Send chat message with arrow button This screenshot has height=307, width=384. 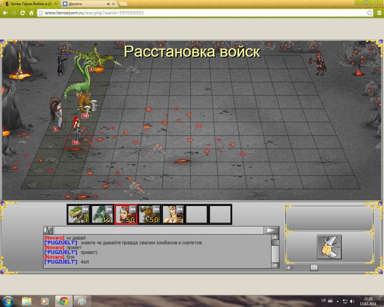point(271,230)
